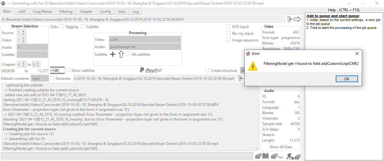This screenshot has height=161, width=384.
Task: Click the filmstrip preview eye icon
Action: tap(57, 71)
